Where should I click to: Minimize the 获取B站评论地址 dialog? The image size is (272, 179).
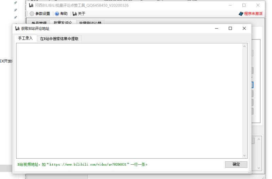click(x=217, y=28)
